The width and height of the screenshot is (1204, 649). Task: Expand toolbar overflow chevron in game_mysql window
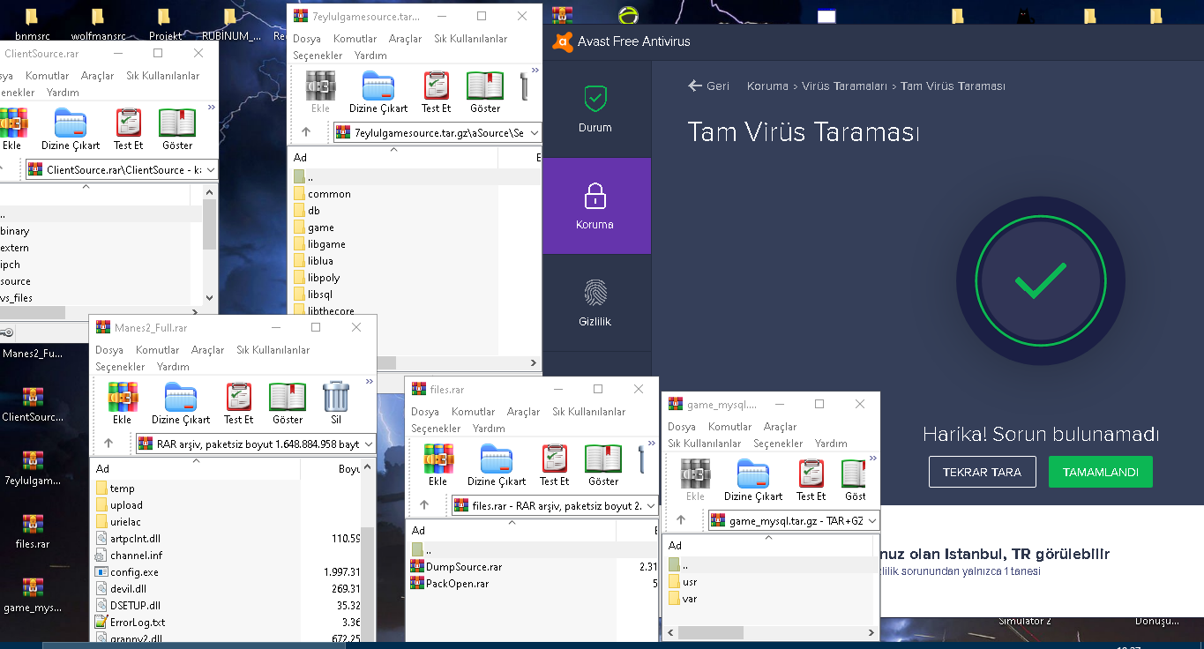click(x=874, y=459)
